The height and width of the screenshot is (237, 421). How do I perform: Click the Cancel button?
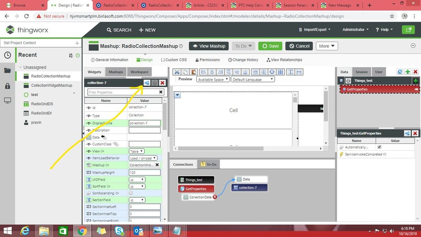[299, 46]
